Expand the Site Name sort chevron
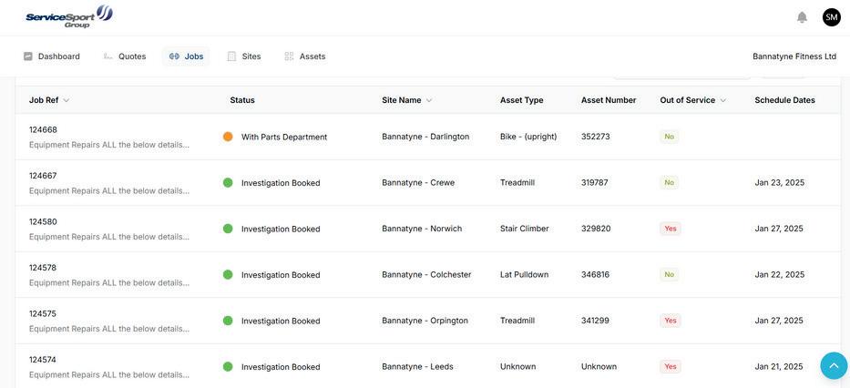The height and width of the screenshot is (388, 850). point(429,100)
